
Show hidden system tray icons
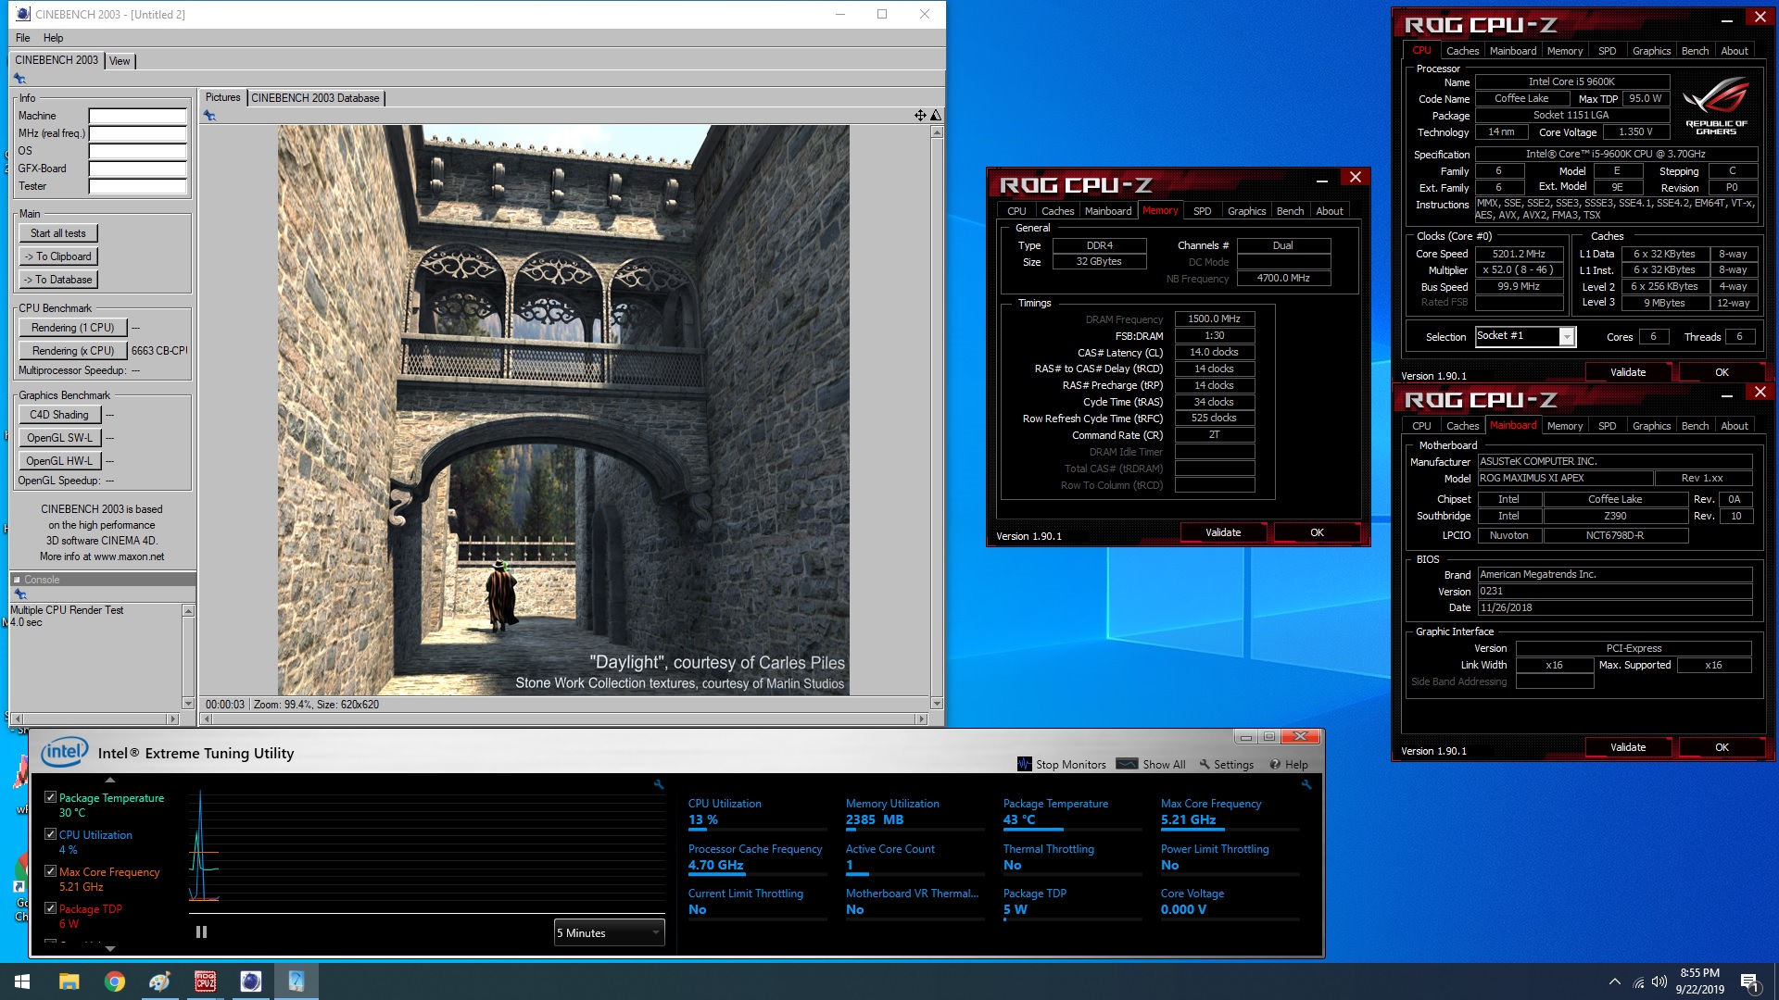point(1615,981)
